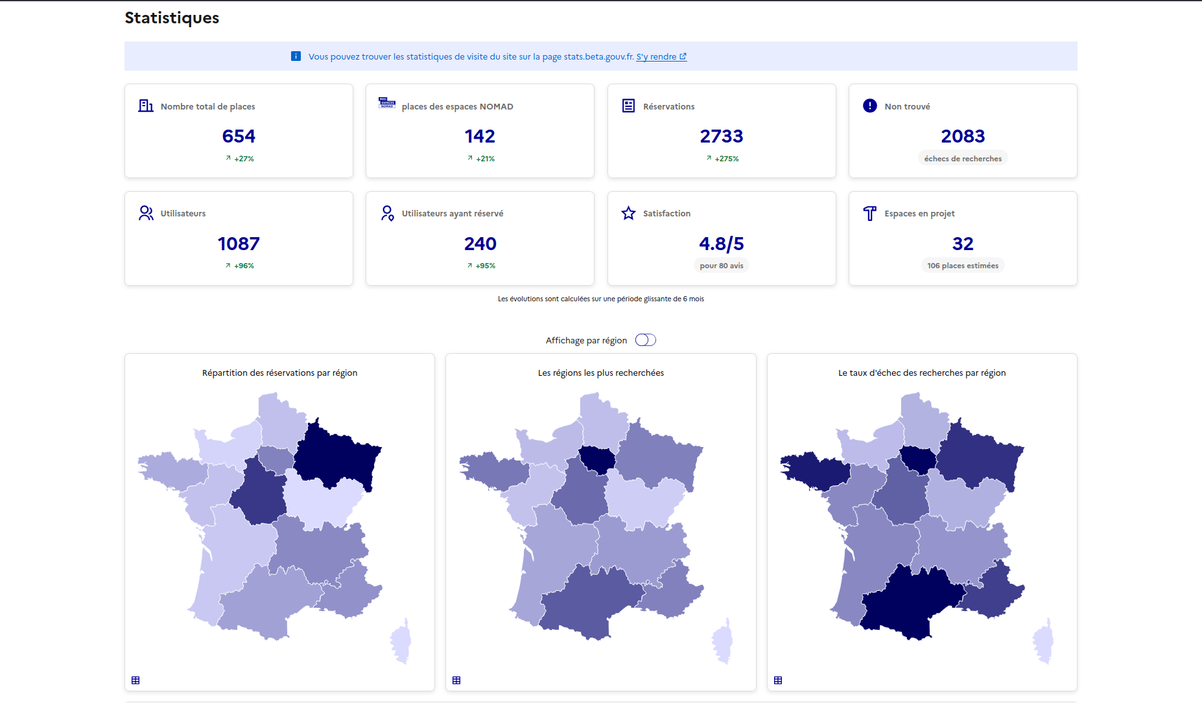Click the Réservations document icon

(x=628, y=106)
